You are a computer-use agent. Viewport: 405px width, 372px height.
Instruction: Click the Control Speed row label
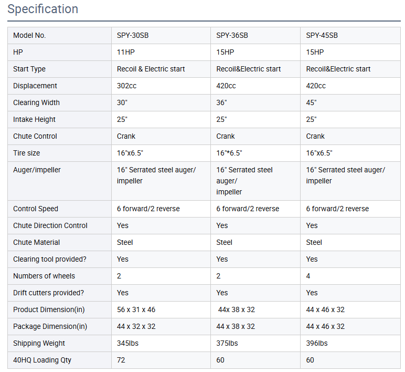tap(36, 209)
